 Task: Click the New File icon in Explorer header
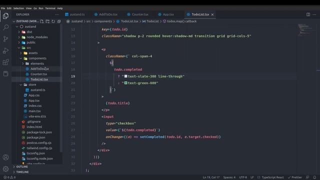42,21
